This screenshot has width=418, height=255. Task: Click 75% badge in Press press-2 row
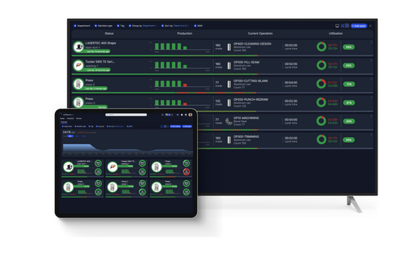[x=349, y=84]
